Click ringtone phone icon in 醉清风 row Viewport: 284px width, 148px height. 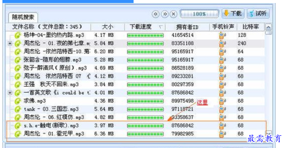[222, 68]
